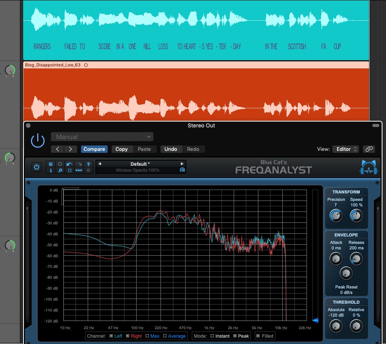Viewport: 386px width, 344px height.
Task: Click the Peak Reset value 0 dB/s
Action: (x=346, y=292)
